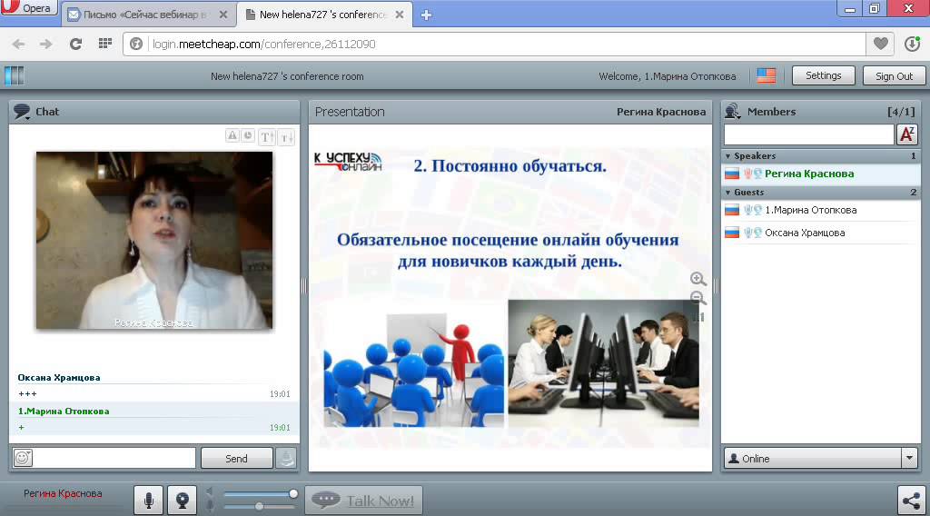Click presenter name Регина Краснова in Presentation header
930x516 pixels.
[x=661, y=112]
